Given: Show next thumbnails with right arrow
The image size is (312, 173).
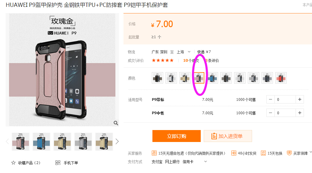Looking at the screenshot, I should (117, 142).
